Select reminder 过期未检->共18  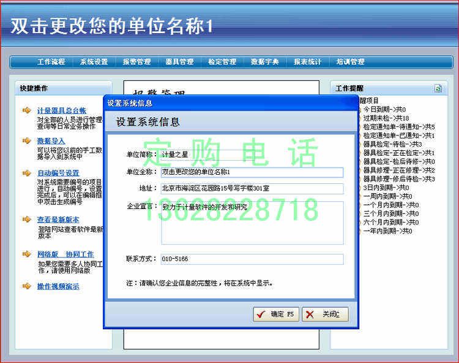386,118
